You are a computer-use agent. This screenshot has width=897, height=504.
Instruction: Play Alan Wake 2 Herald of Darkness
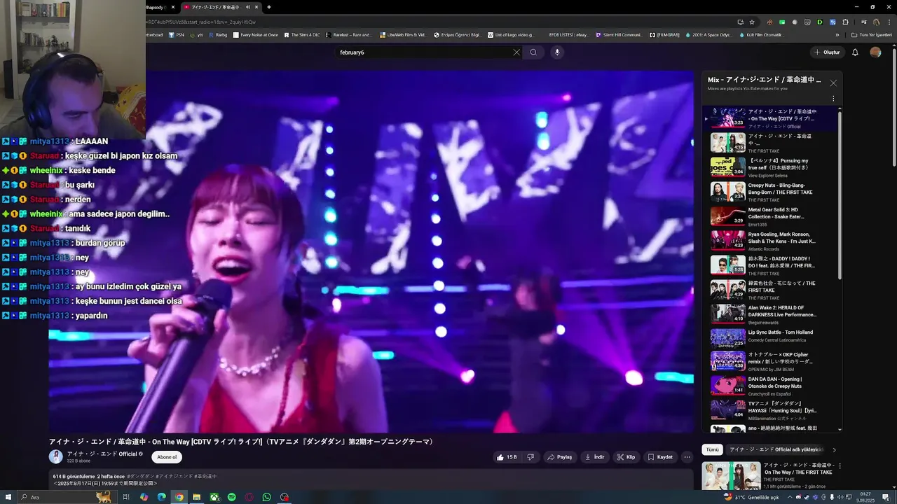764,314
